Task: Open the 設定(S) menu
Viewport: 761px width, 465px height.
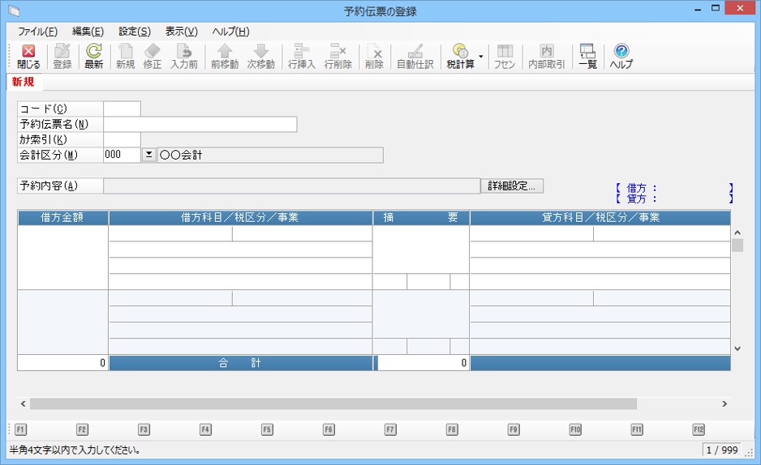Action: 135,32
